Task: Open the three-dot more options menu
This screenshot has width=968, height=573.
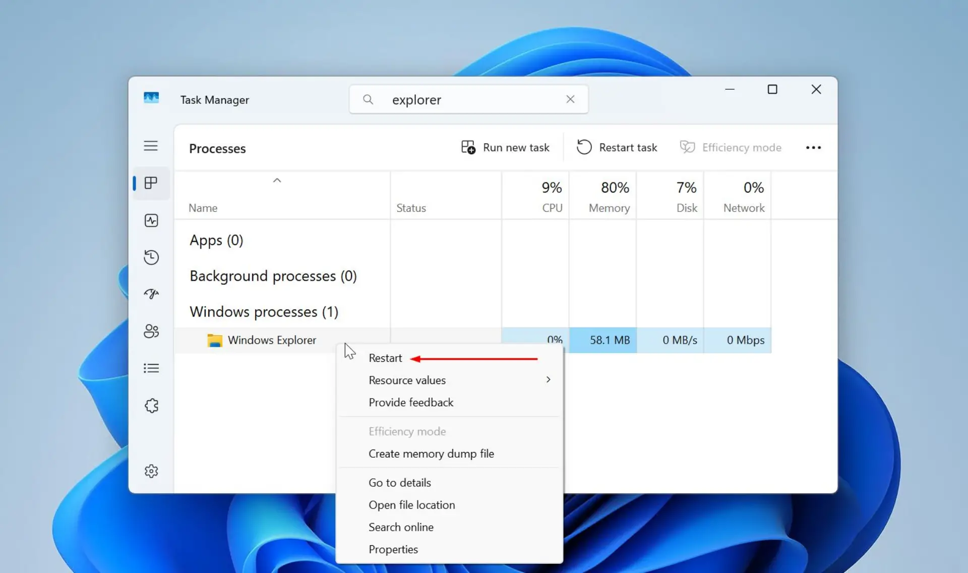Action: pyautogui.click(x=813, y=148)
